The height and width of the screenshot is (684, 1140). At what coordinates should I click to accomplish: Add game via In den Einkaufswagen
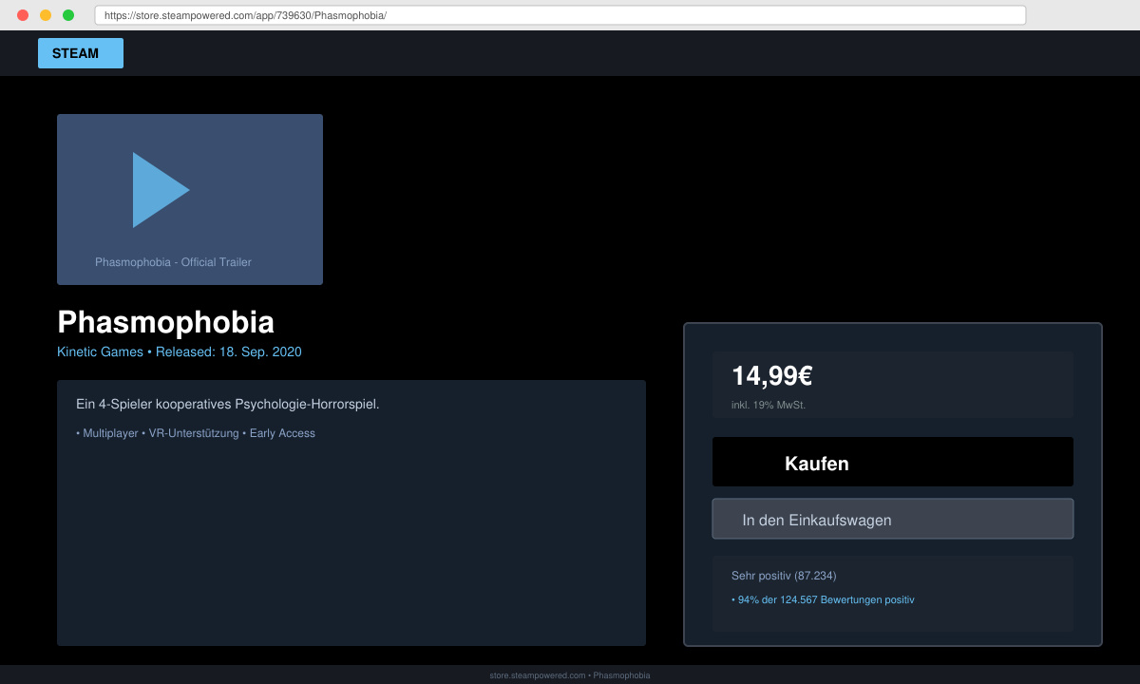893,519
